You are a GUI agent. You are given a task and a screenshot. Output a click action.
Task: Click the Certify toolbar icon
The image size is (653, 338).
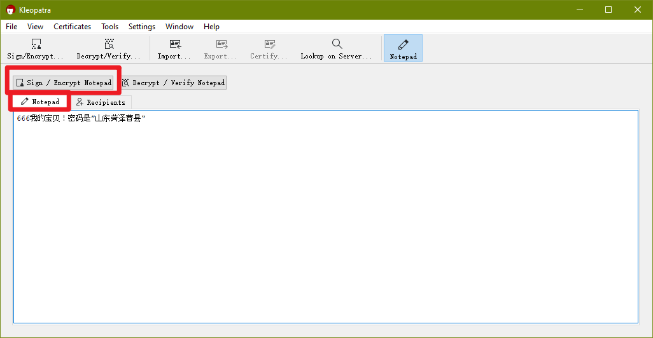pos(269,44)
